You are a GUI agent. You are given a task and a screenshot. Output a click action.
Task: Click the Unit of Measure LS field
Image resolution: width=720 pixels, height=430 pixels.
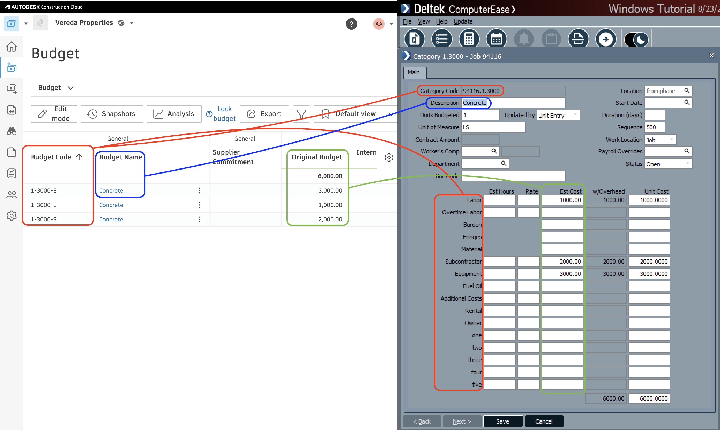tap(493, 127)
